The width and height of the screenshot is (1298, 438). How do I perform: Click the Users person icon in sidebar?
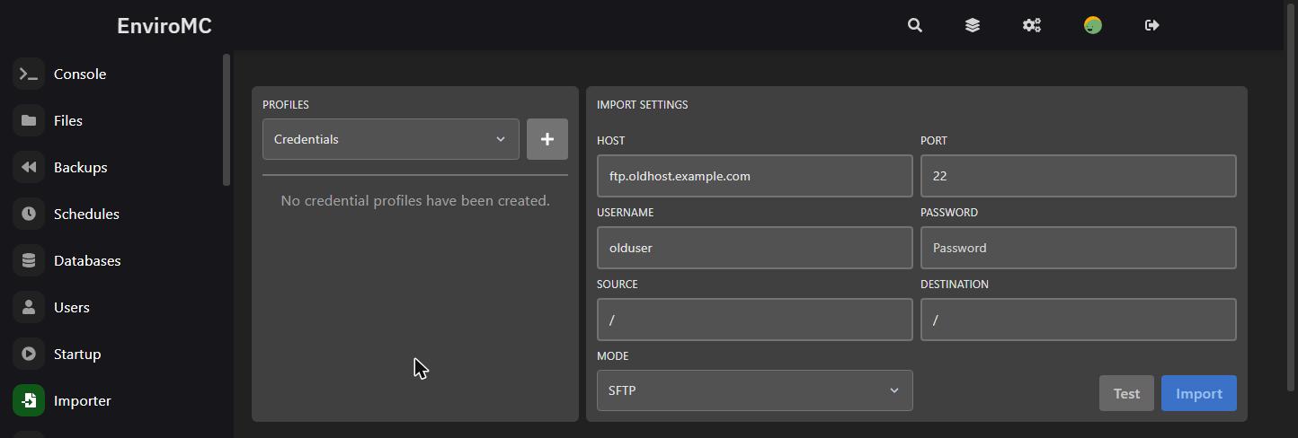29,307
